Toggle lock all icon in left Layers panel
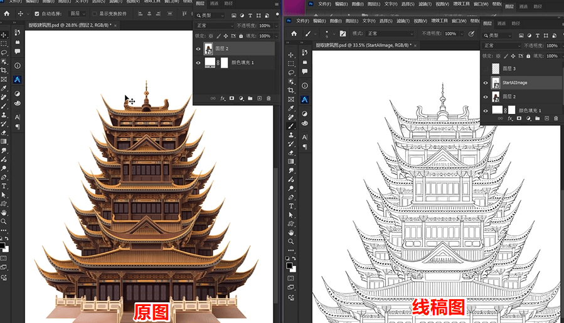564x323 pixels. 241,36
